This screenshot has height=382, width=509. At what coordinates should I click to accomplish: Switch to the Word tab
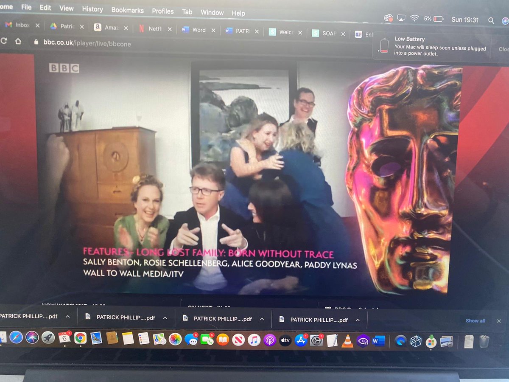tap(198, 30)
